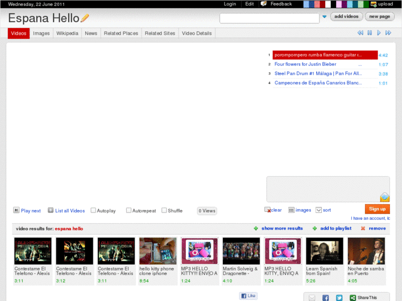The width and height of the screenshot is (402, 301).
Task: Click green plus beside show more results
Action: coord(256,228)
